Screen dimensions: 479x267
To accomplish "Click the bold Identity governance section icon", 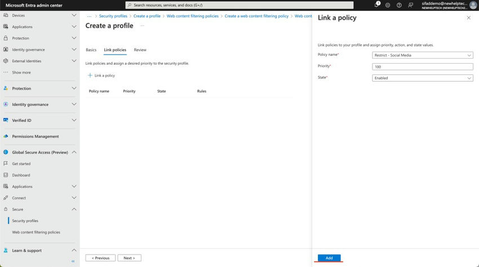I will pos(6,104).
